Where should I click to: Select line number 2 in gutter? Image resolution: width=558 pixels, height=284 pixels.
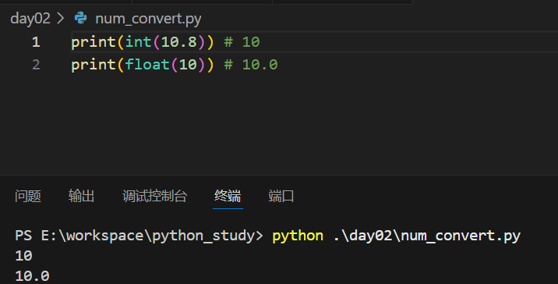tap(36, 65)
